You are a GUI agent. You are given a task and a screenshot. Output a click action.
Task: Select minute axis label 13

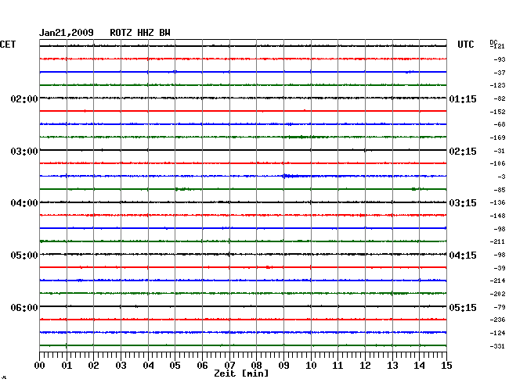(392, 366)
